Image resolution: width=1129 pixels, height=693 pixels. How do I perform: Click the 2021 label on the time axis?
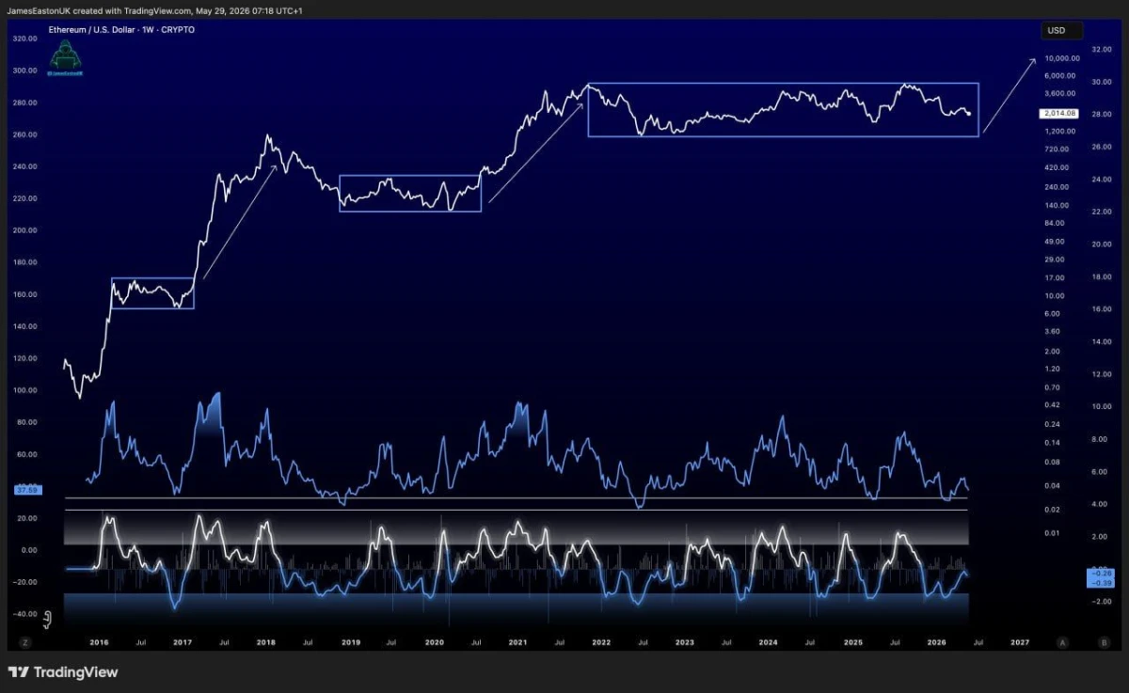(517, 642)
